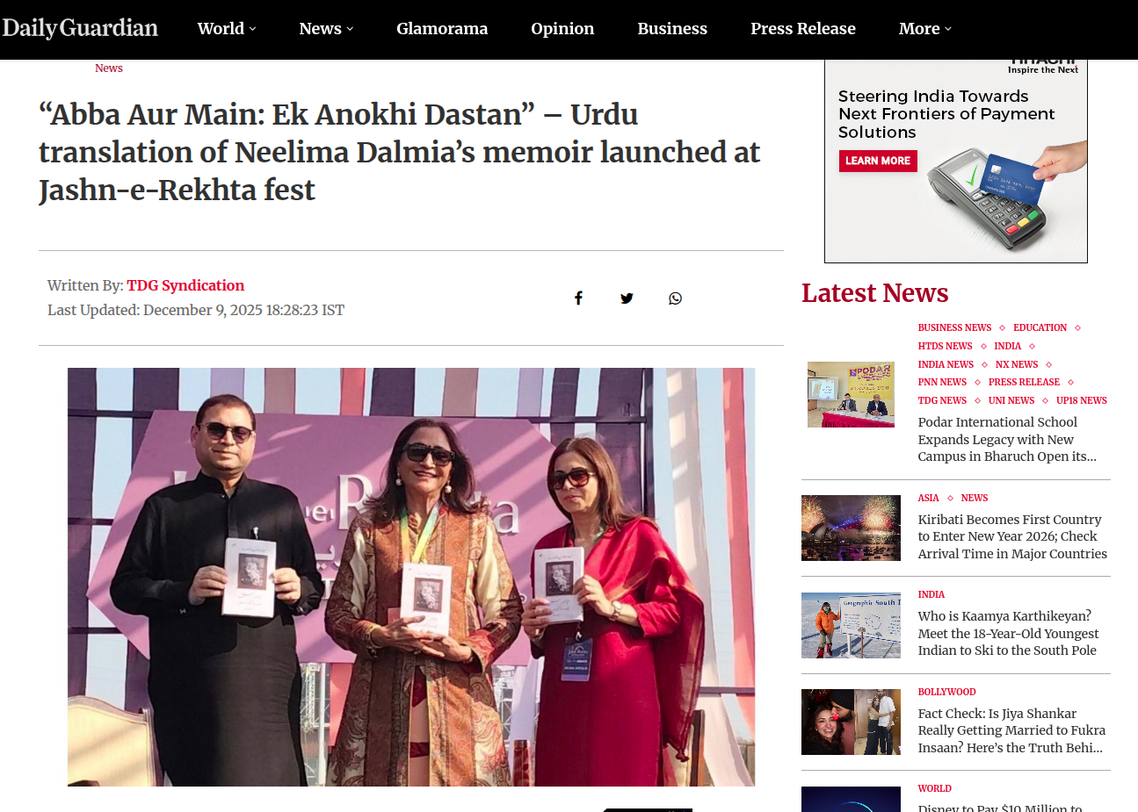This screenshot has height=812, width=1138.
Task: Open the Press Release section
Action: (803, 29)
